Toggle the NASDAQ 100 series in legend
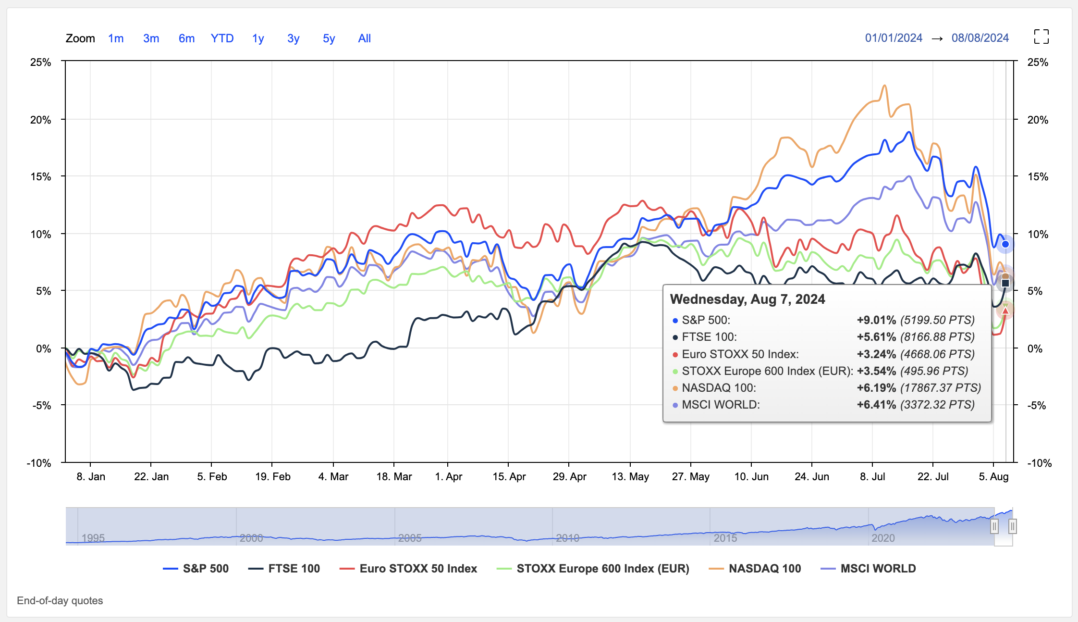 755,569
